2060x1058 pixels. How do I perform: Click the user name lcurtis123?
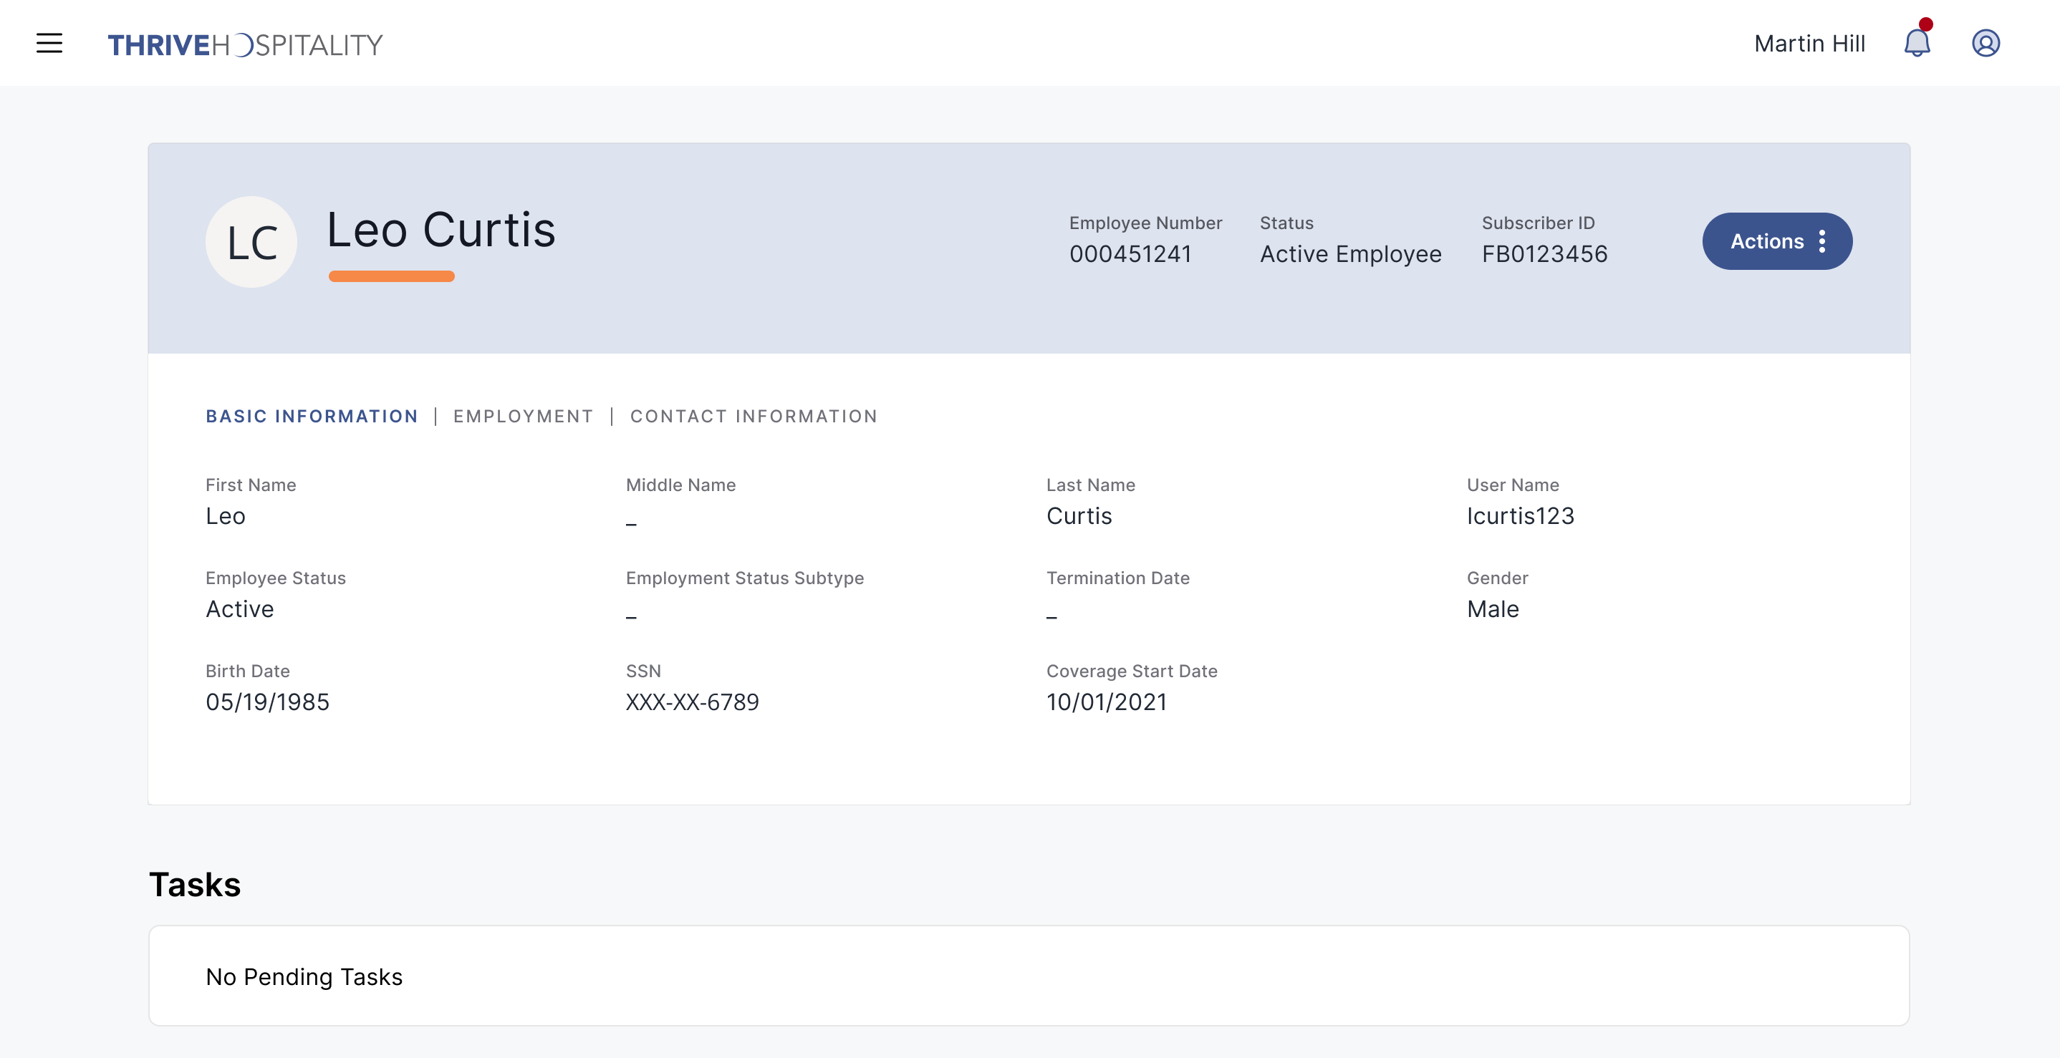click(1519, 516)
